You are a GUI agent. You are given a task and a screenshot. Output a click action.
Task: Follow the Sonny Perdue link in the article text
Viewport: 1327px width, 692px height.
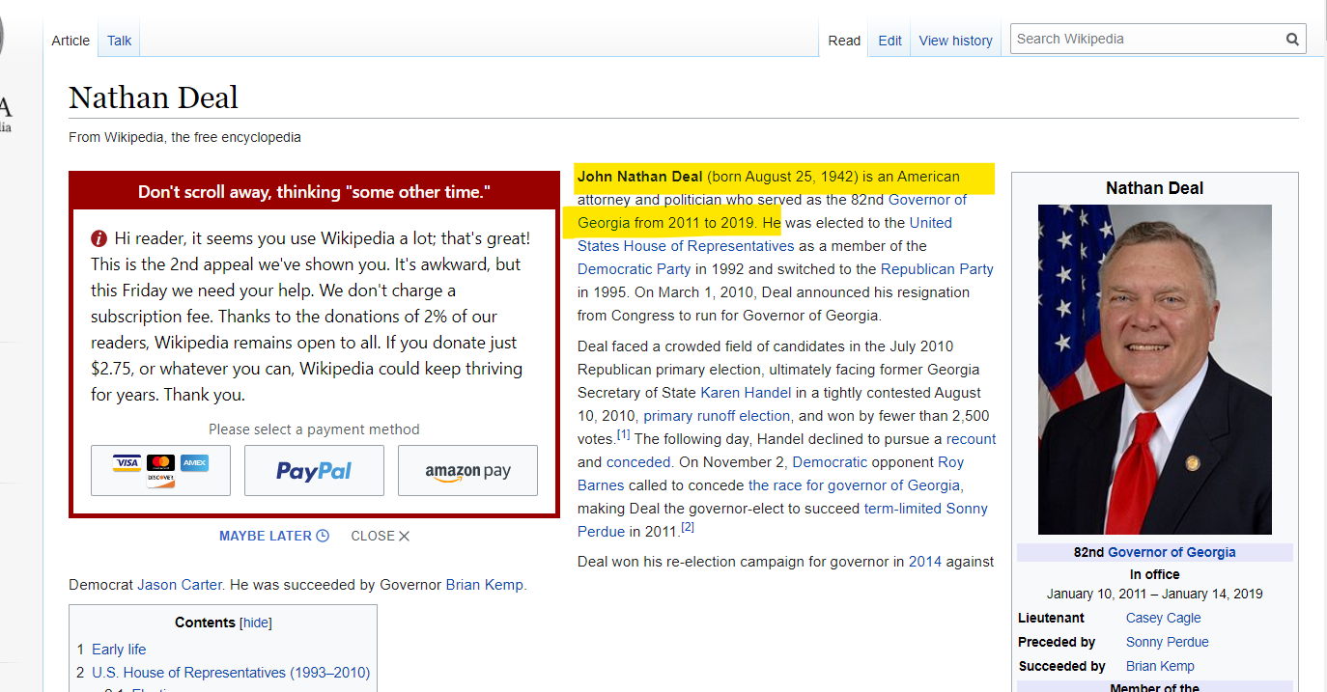(x=782, y=520)
